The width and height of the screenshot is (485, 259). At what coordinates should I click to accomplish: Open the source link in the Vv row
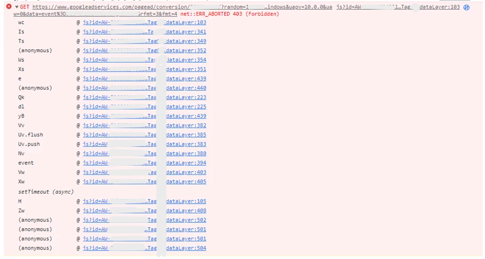click(x=144, y=126)
